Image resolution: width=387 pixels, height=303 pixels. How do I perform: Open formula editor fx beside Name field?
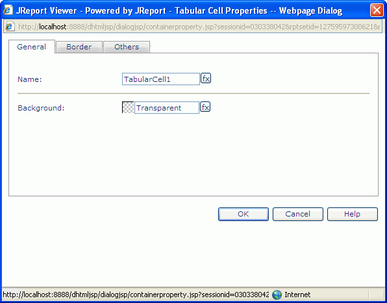pyautogui.click(x=206, y=78)
